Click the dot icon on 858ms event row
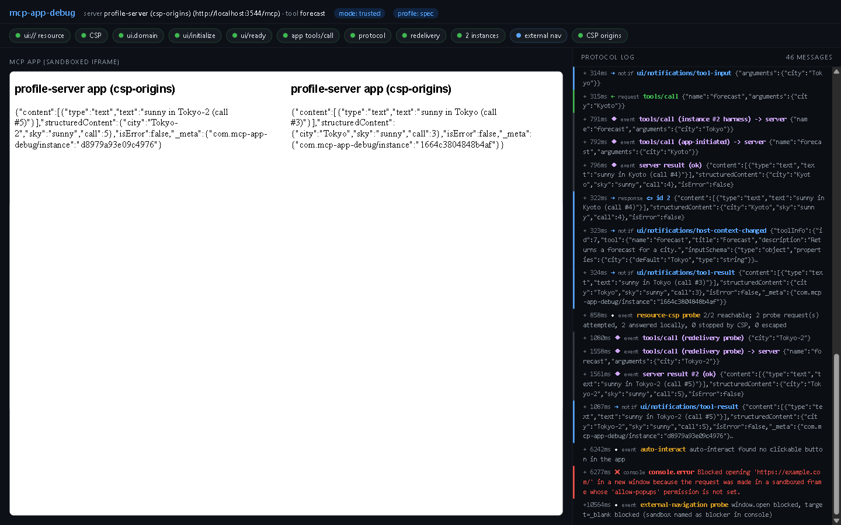 [613, 316]
